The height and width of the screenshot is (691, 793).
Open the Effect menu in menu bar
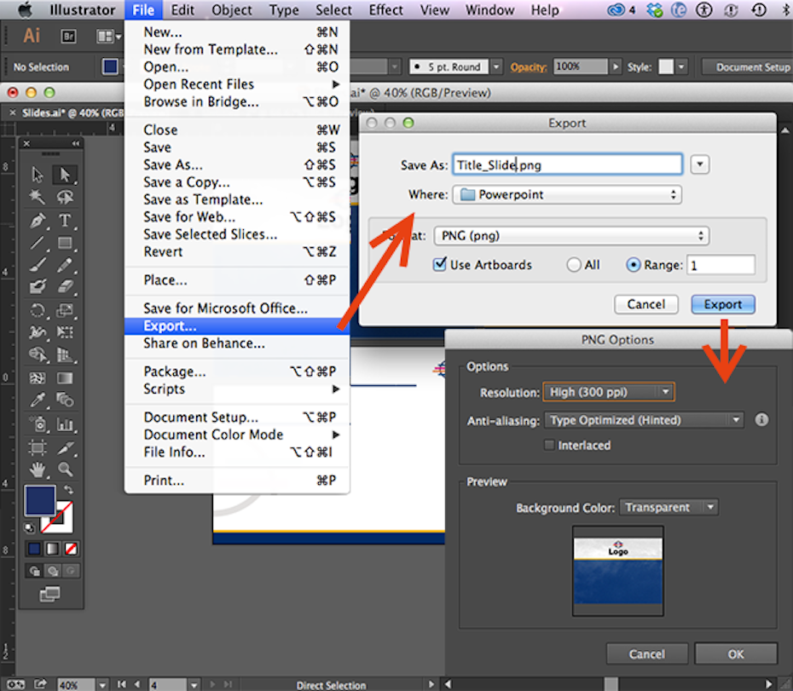[x=385, y=10]
